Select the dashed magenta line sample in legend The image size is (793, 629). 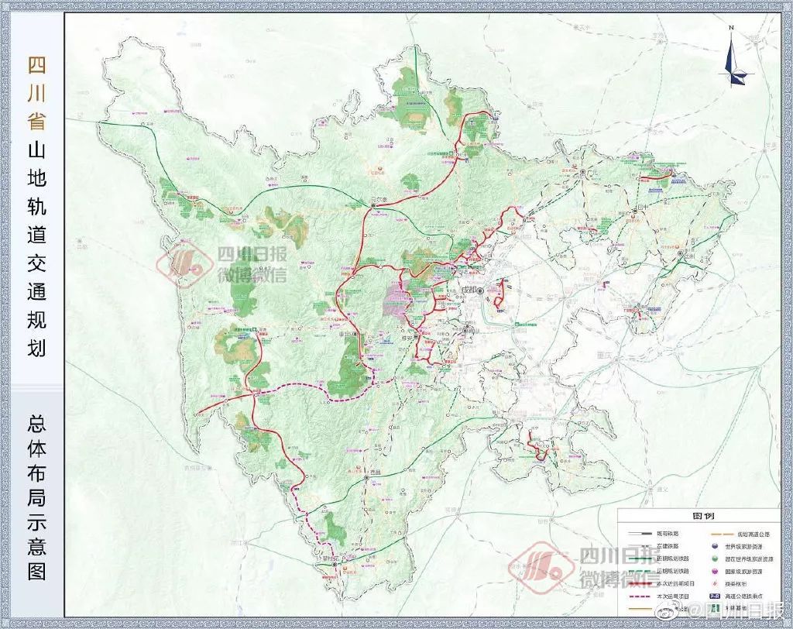(x=638, y=596)
